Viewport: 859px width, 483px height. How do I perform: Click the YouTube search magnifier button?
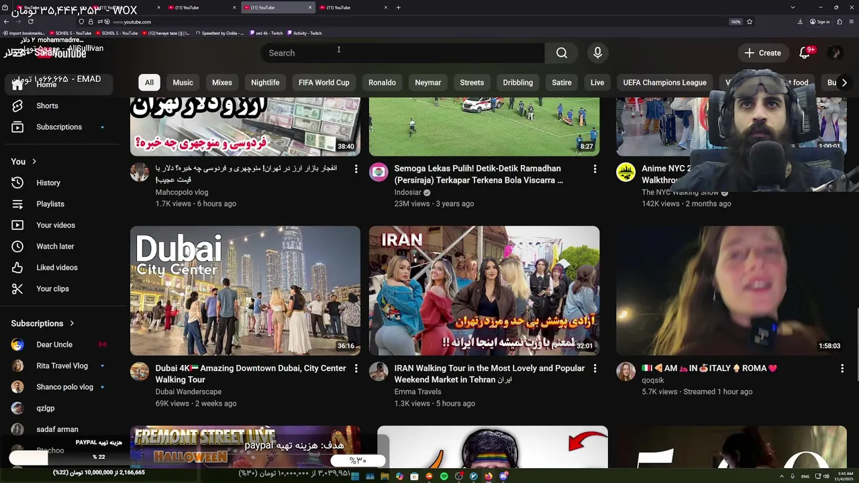pos(562,53)
